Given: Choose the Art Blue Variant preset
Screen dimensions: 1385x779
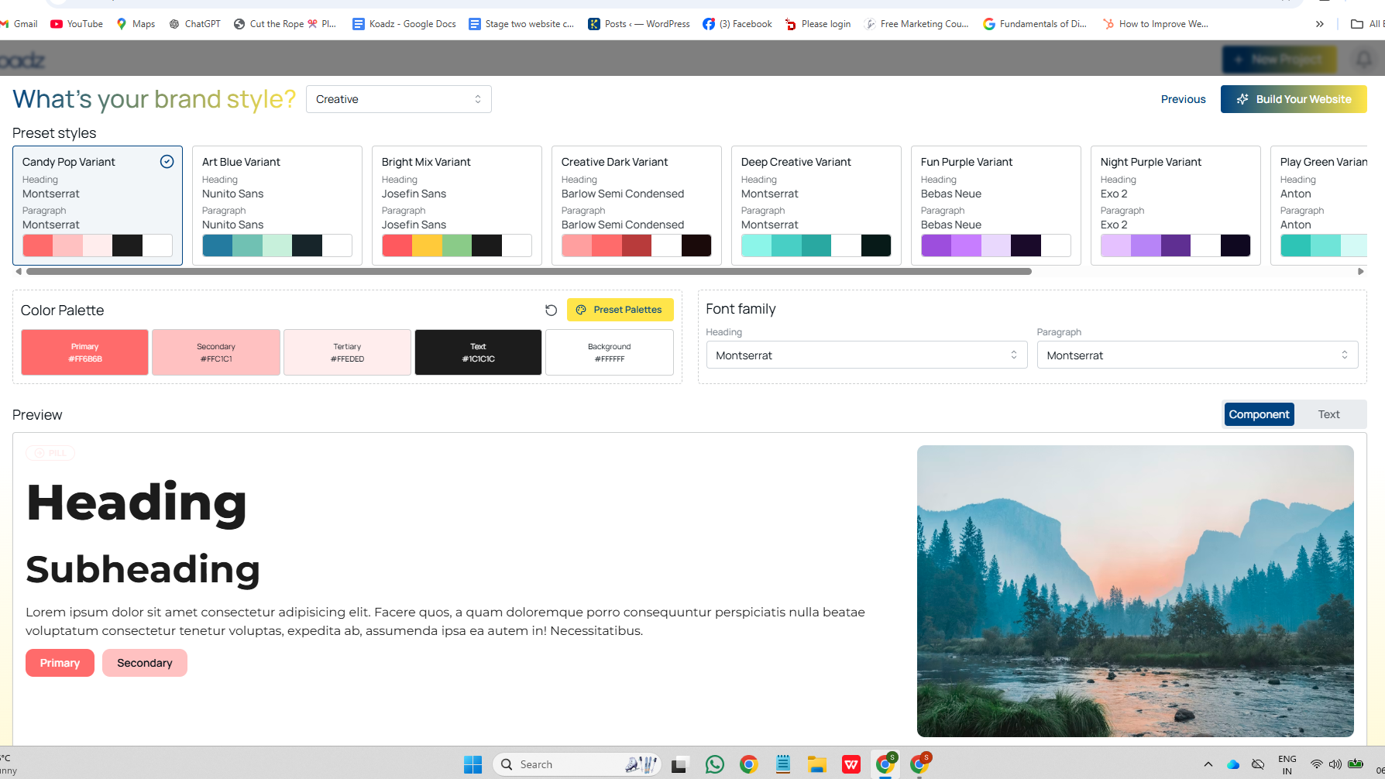Looking at the screenshot, I should [277, 205].
